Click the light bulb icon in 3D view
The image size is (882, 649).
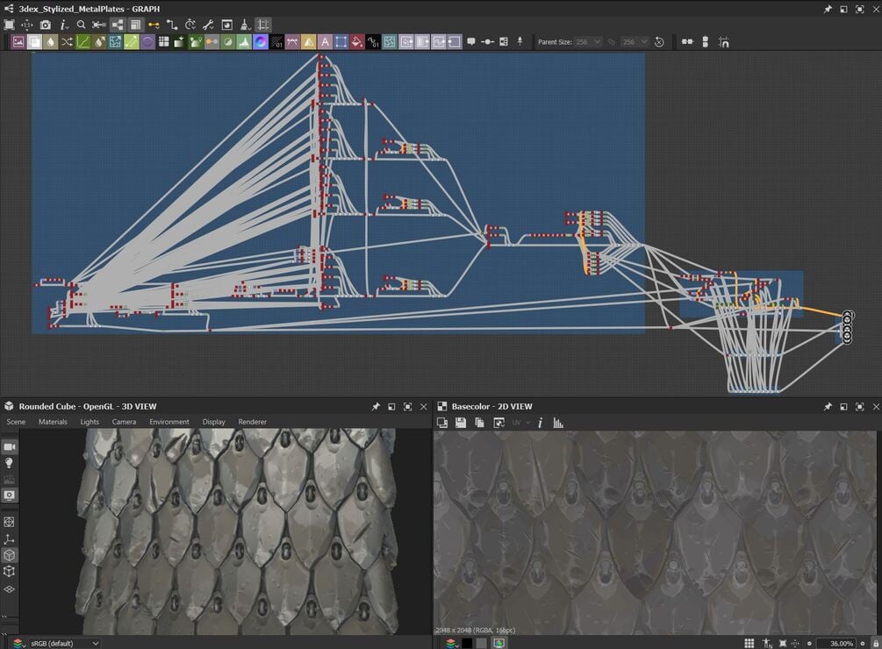10,462
